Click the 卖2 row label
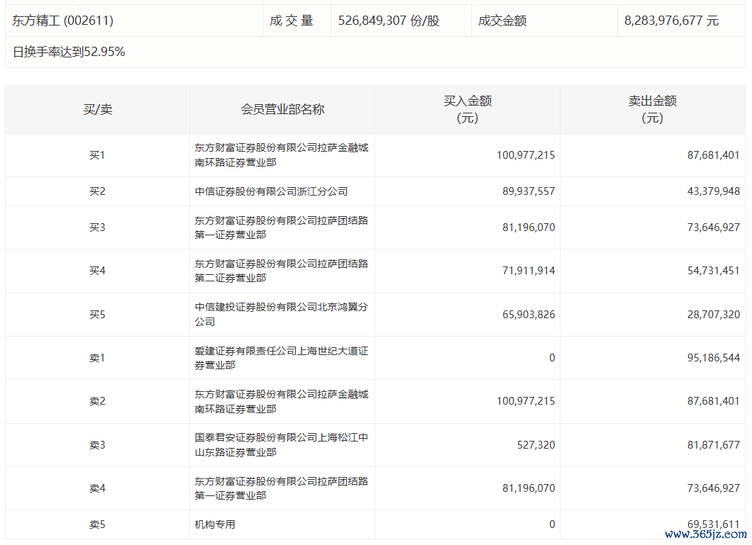The image size is (752, 545). (x=97, y=401)
